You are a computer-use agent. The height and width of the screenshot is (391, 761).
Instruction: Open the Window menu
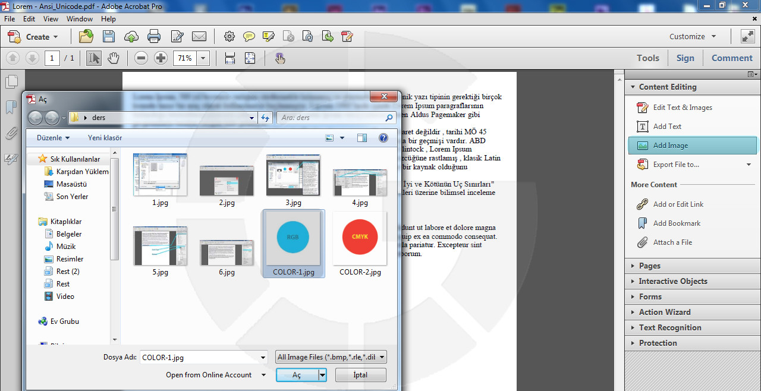tap(80, 19)
